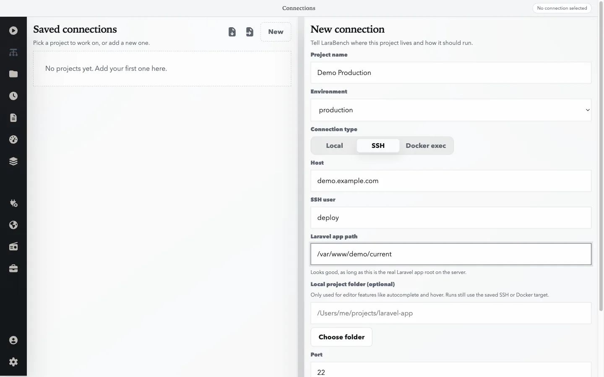Create a new connection with New button
Viewport: 604px width, 377px height.
[x=276, y=32]
